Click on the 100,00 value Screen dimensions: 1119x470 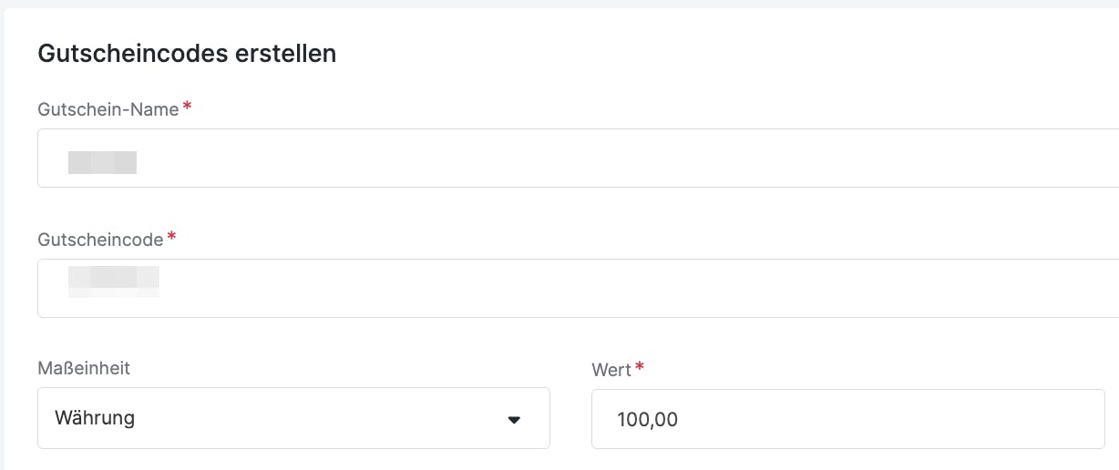point(647,420)
